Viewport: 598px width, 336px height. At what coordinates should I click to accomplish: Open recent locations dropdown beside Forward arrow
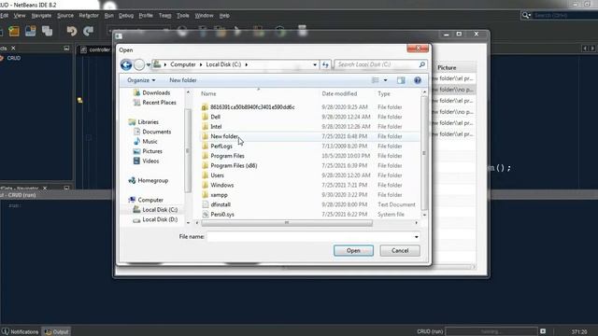click(x=149, y=64)
